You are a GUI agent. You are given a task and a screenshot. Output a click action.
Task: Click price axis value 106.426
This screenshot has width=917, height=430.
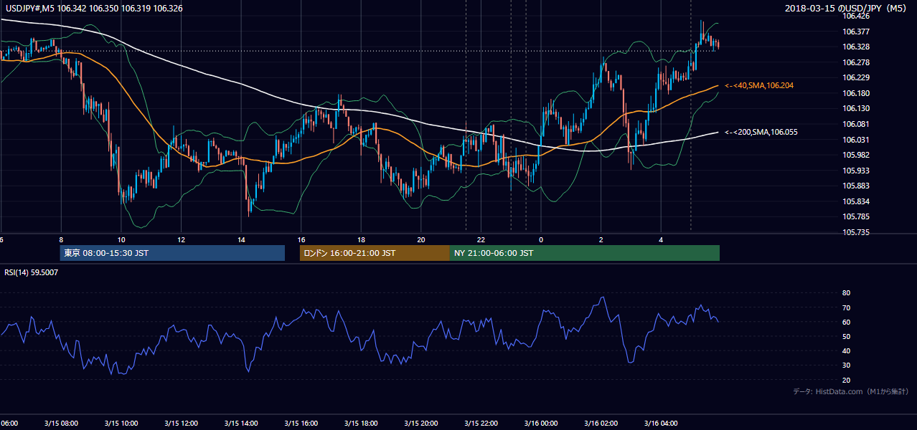(856, 16)
